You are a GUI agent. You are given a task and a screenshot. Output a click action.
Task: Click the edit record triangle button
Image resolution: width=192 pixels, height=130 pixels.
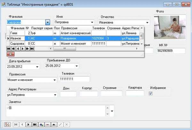tap(54, 125)
